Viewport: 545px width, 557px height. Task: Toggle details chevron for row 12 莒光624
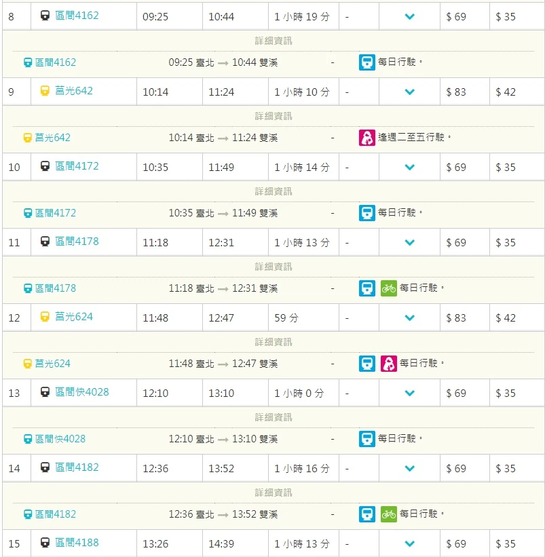click(410, 318)
